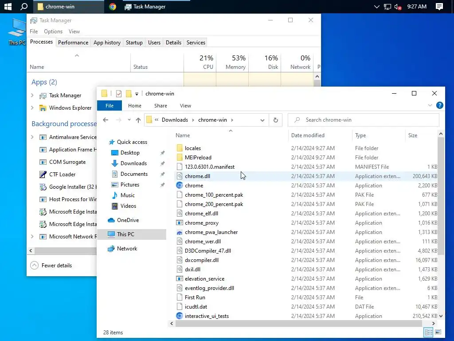Select Network in navigation pane
This screenshot has height=341, width=454.
click(127, 249)
